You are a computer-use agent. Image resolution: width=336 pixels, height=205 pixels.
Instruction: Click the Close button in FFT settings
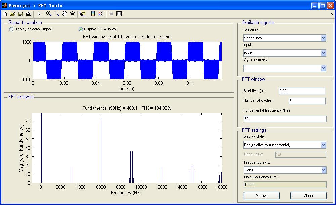[x=308, y=196]
